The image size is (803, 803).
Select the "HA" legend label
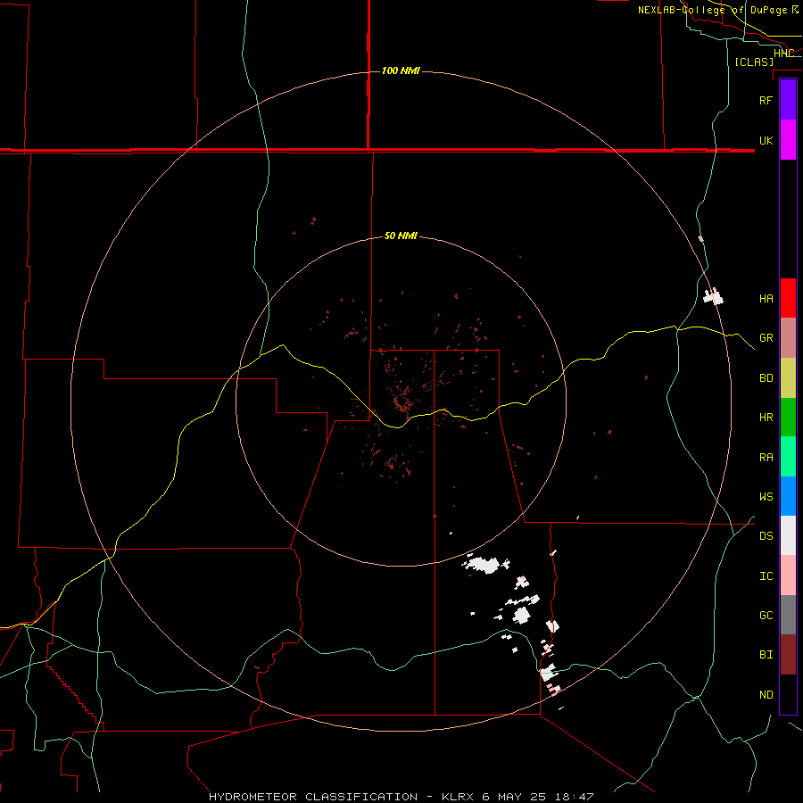(x=766, y=298)
